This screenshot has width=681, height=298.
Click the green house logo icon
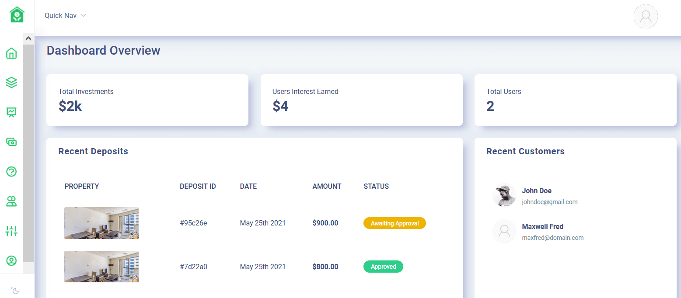pyautogui.click(x=17, y=15)
